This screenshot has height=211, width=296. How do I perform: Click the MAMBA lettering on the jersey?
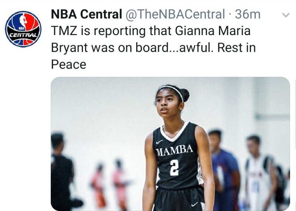[x=175, y=150]
